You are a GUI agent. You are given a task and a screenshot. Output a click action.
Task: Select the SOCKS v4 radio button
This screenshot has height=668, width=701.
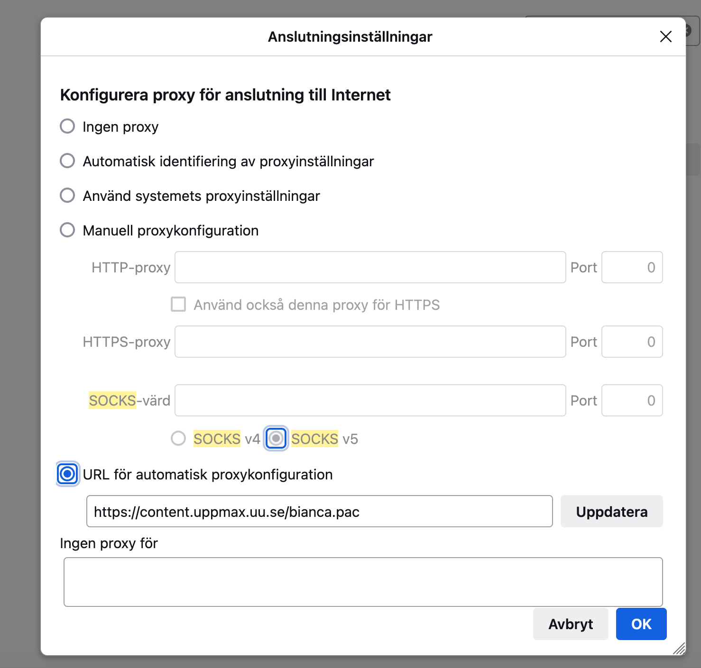pos(178,439)
